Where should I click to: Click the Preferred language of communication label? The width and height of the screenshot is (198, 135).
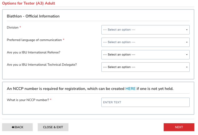click(x=34, y=40)
